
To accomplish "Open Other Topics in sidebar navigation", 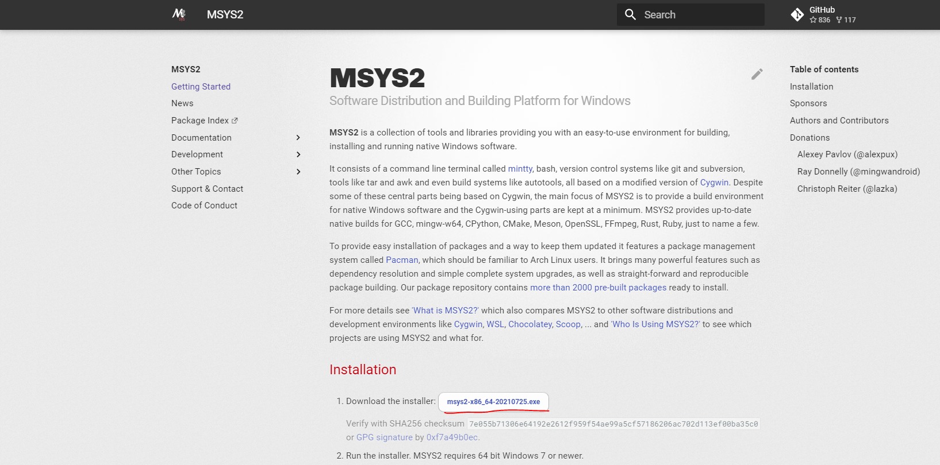I will pos(196,172).
